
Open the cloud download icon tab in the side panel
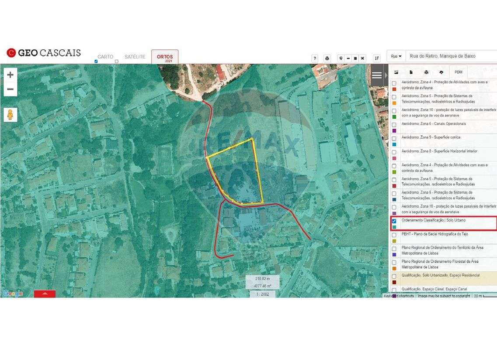(441, 72)
